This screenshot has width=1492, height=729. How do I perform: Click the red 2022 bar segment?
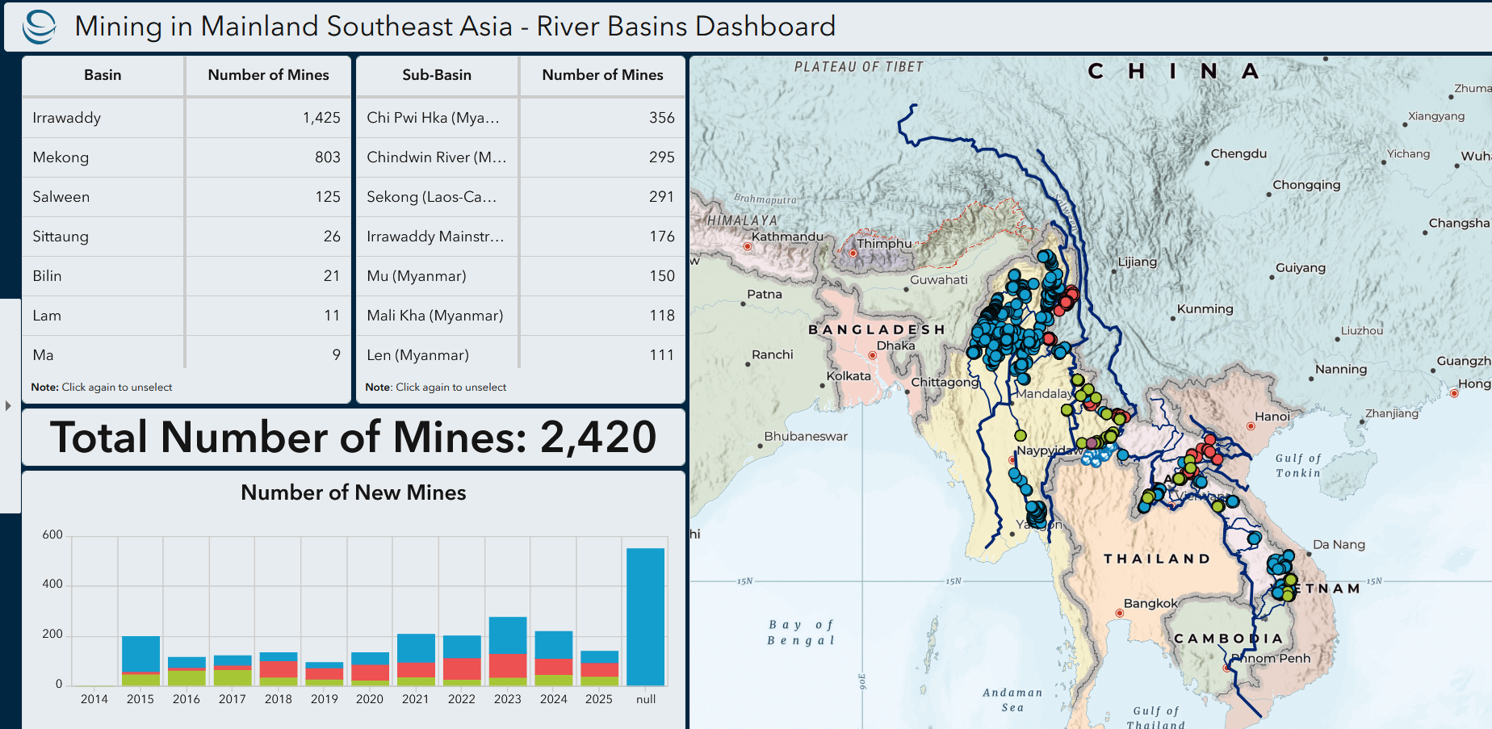(462, 668)
